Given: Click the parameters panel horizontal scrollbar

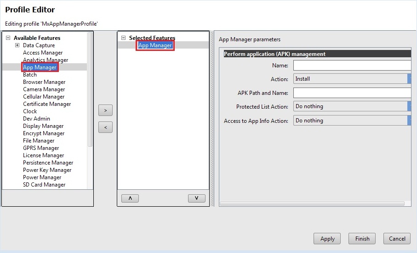Looking at the screenshot, I should tap(312, 203).
